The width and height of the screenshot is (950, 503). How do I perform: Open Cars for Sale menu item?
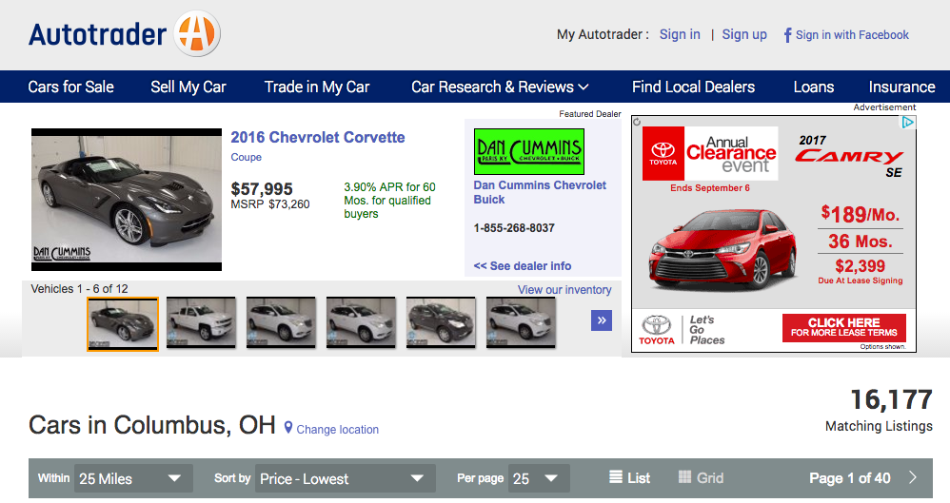pos(70,87)
